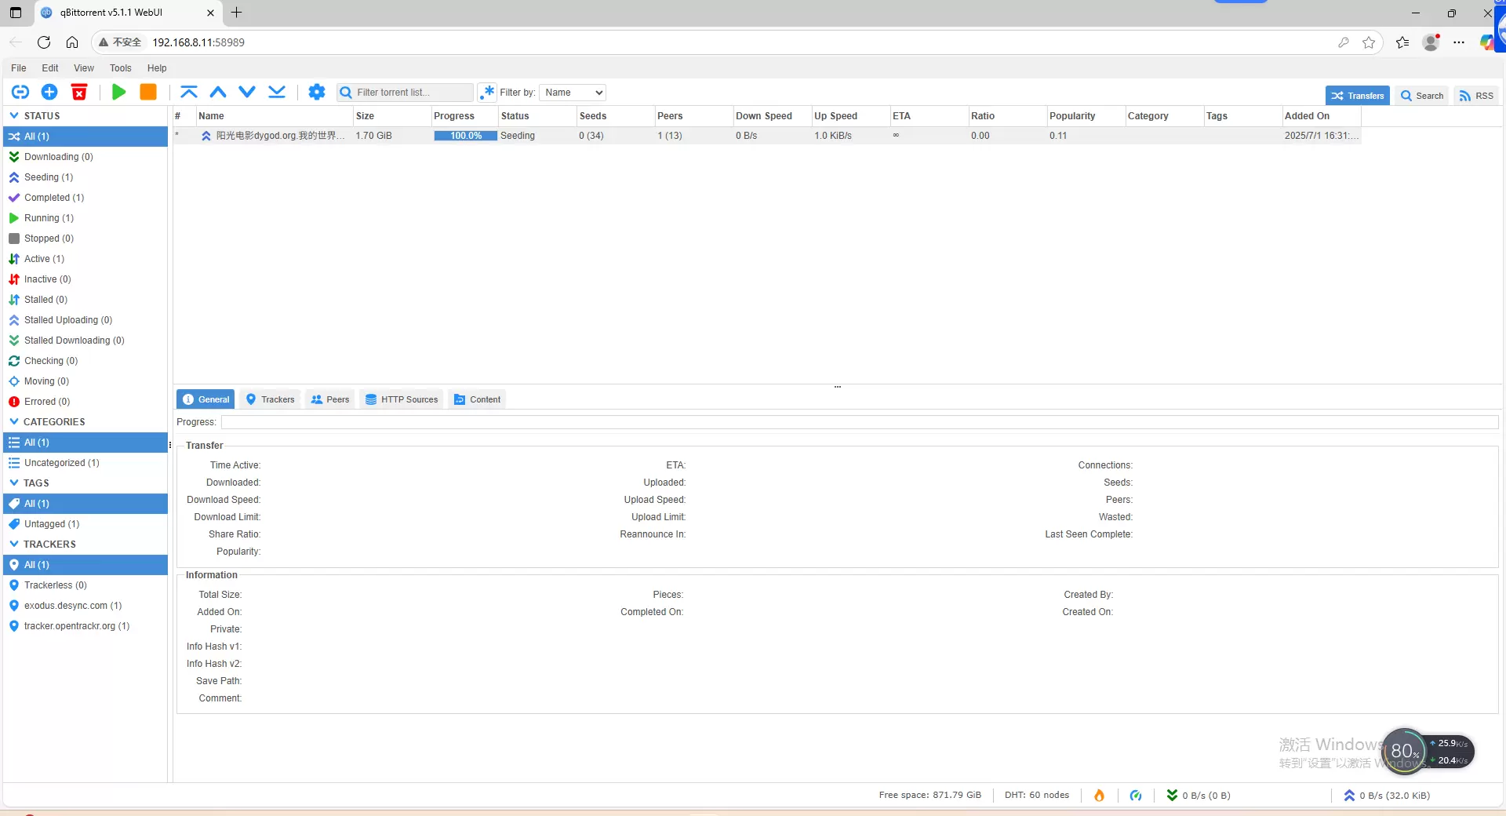Viewport: 1506px width, 816px height.
Task: Collapse the TRACKERS sidebar section
Action: [x=14, y=545]
